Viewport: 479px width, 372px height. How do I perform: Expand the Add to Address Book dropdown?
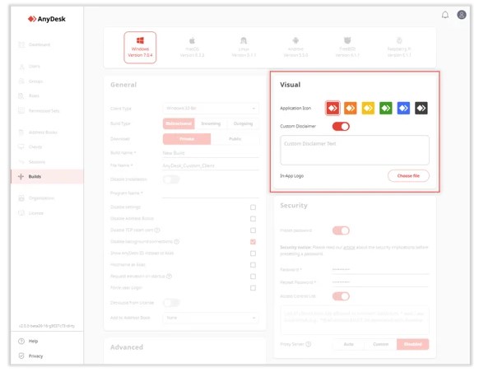click(x=211, y=318)
